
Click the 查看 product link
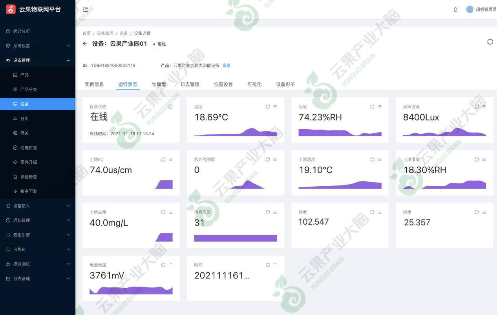[x=227, y=66]
